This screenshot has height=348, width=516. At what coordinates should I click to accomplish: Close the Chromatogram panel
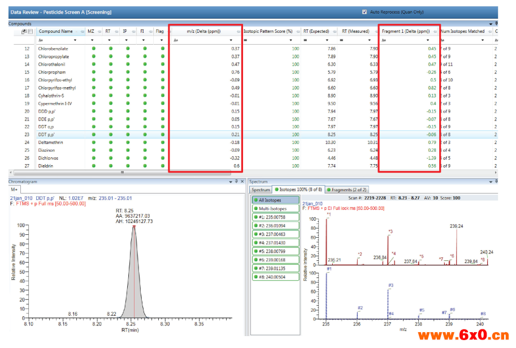(242, 182)
